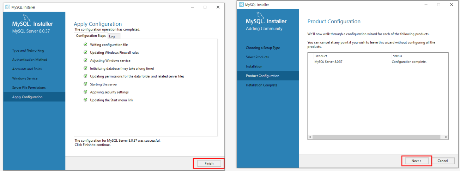This screenshot has width=460, height=171.
Task: Click the product list horizontal scrollbar track
Action: tap(378, 137)
